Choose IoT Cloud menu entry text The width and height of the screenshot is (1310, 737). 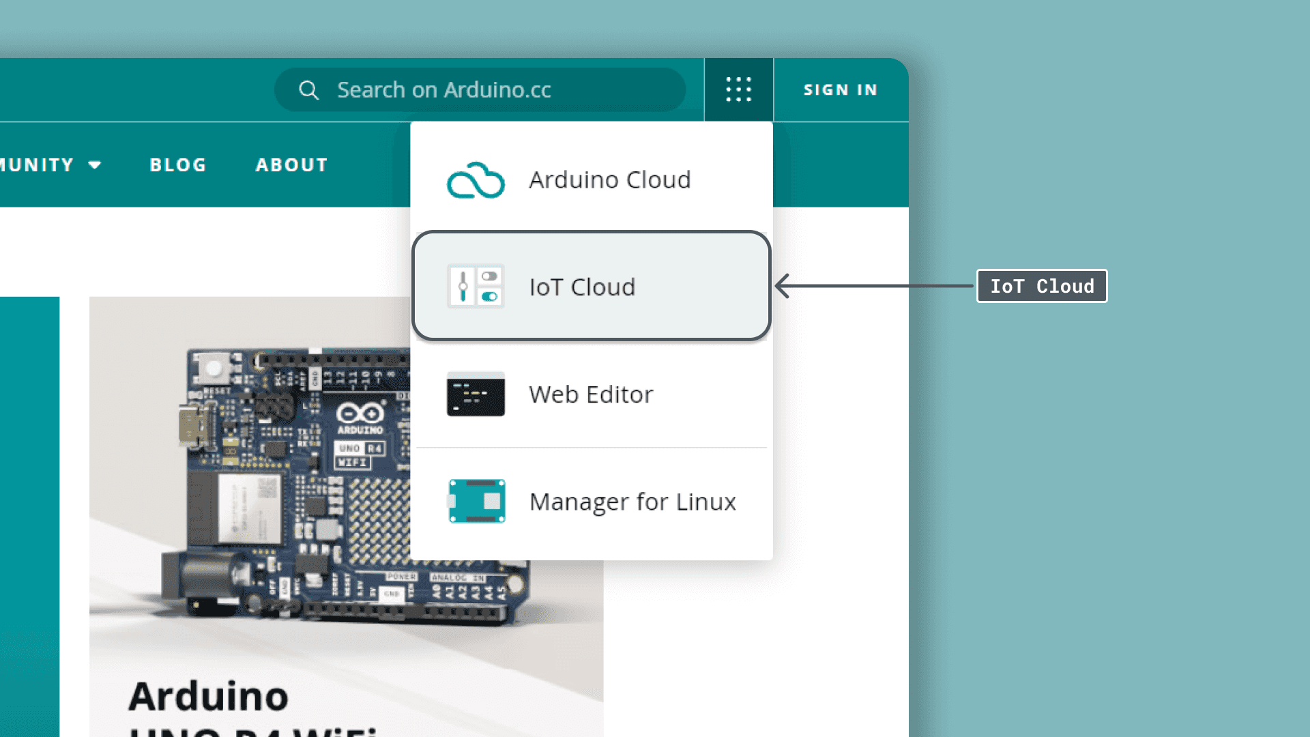582,287
